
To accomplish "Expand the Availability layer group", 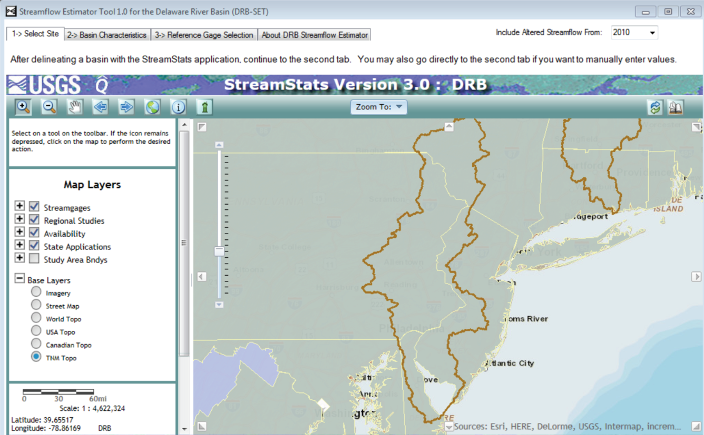I will tap(19, 231).
